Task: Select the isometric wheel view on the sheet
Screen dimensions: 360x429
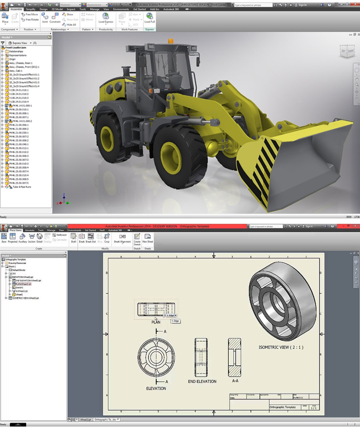Action: [x=283, y=301]
